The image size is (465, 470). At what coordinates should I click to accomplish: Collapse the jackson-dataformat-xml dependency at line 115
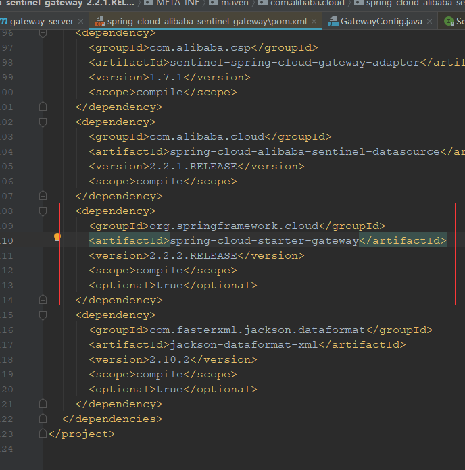click(43, 315)
